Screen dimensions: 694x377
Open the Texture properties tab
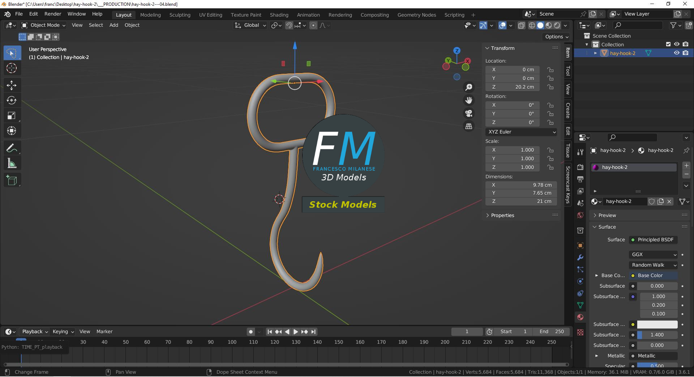pos(580,332)
